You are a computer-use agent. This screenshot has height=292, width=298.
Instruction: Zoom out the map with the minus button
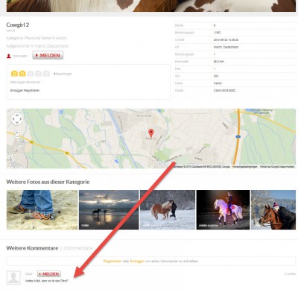click(x=17, y=136)
